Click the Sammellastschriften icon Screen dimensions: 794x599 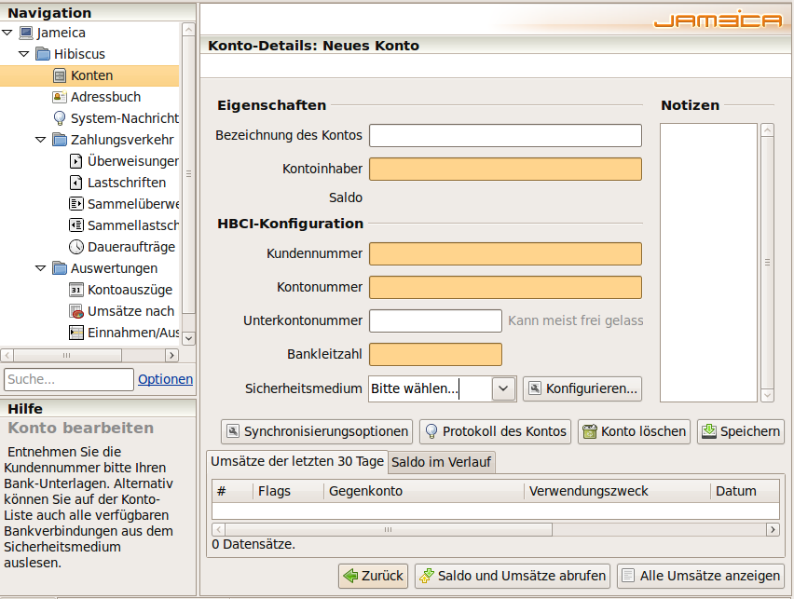(x=76, y=225)
